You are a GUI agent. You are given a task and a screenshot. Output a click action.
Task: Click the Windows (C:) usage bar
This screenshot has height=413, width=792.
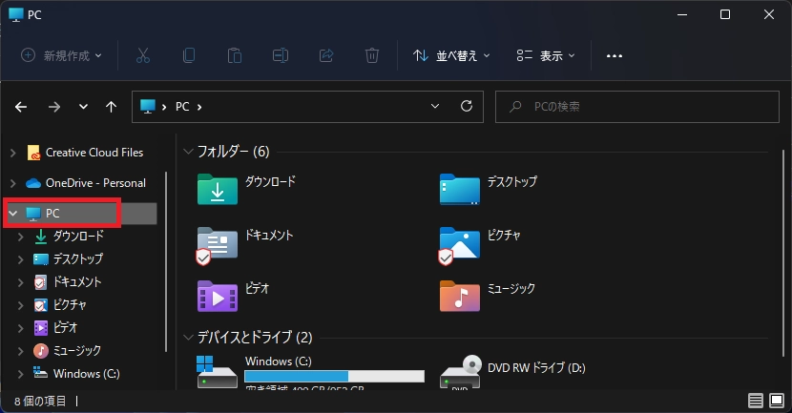(x=334, y=376)
